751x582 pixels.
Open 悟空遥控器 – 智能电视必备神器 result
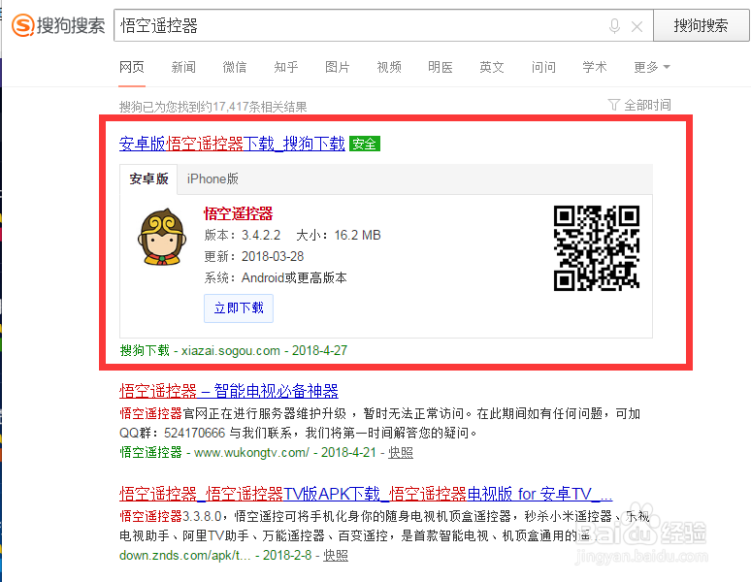[x=228, y=391]
